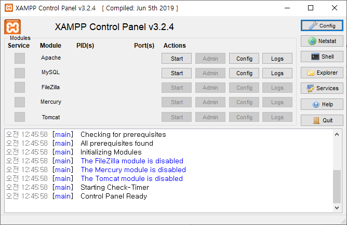Viewport: 347px width, 225px height.
Task: Select the Tomcat module label
Action: tap(51, 117)
